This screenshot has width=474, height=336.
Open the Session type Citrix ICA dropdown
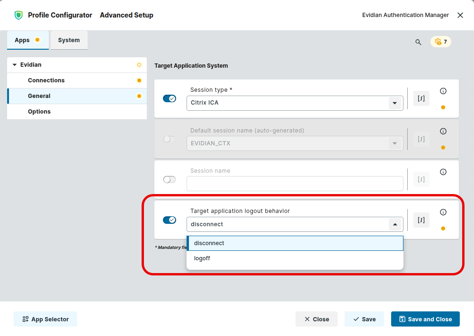295,103
